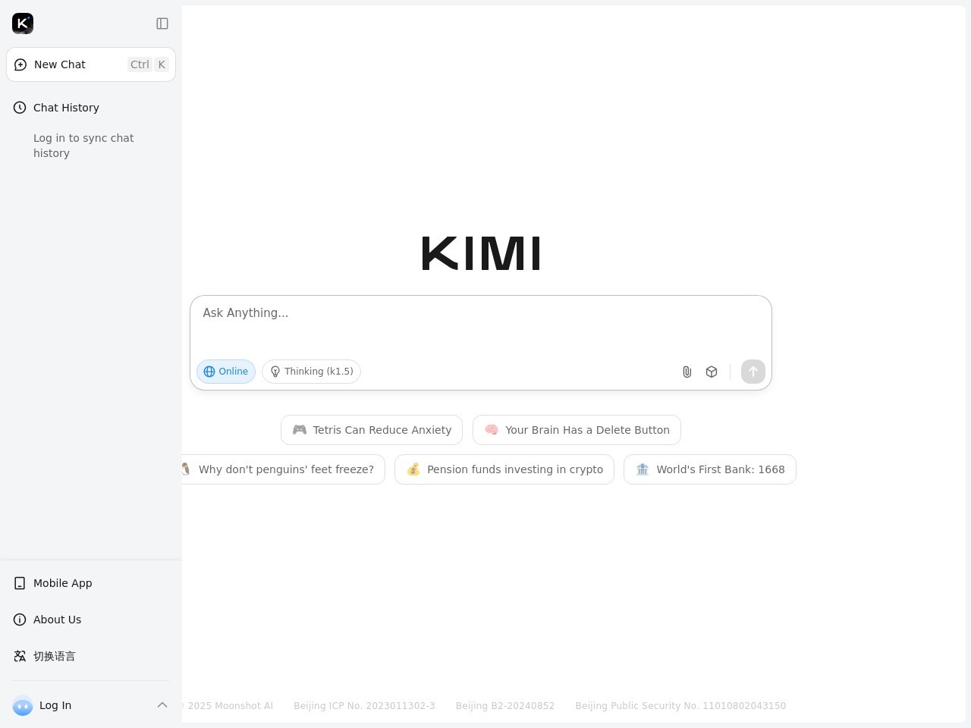
Task: Click the Chat History clock icon
Action: pos(20,108)
